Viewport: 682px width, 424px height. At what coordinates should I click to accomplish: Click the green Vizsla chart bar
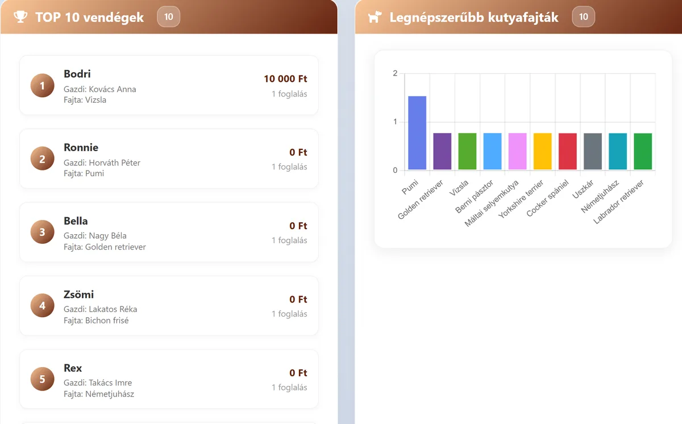pos(467,152)
